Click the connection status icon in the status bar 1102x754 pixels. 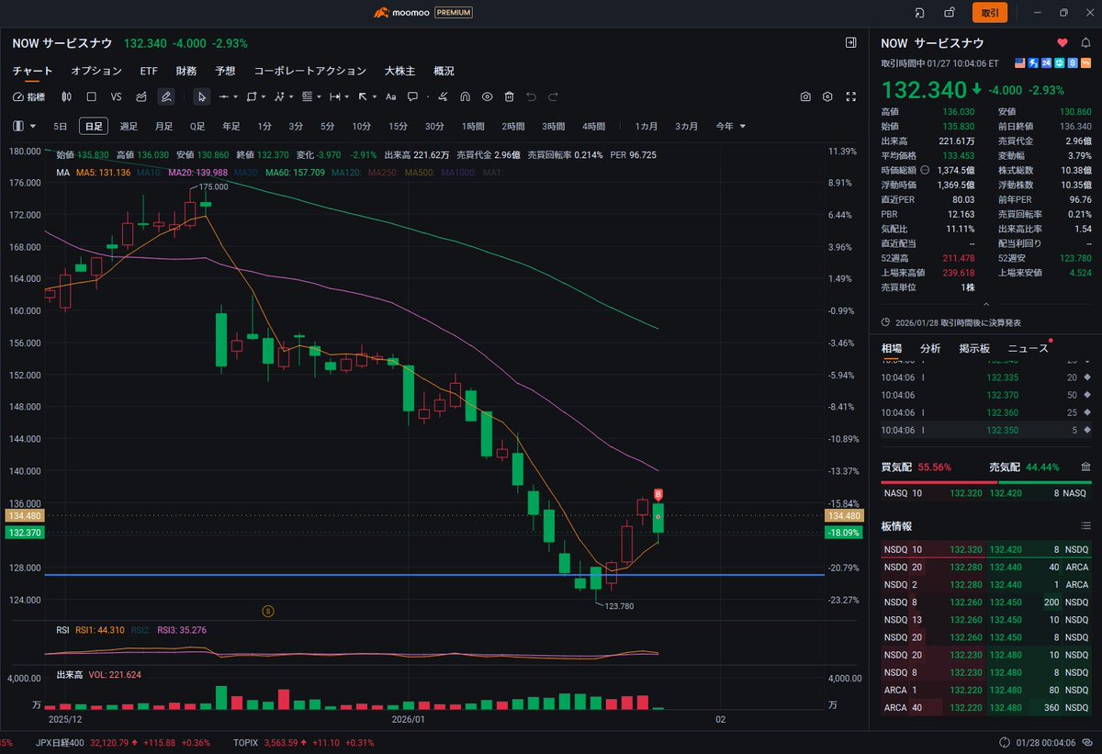click(x=1006, y=742)
